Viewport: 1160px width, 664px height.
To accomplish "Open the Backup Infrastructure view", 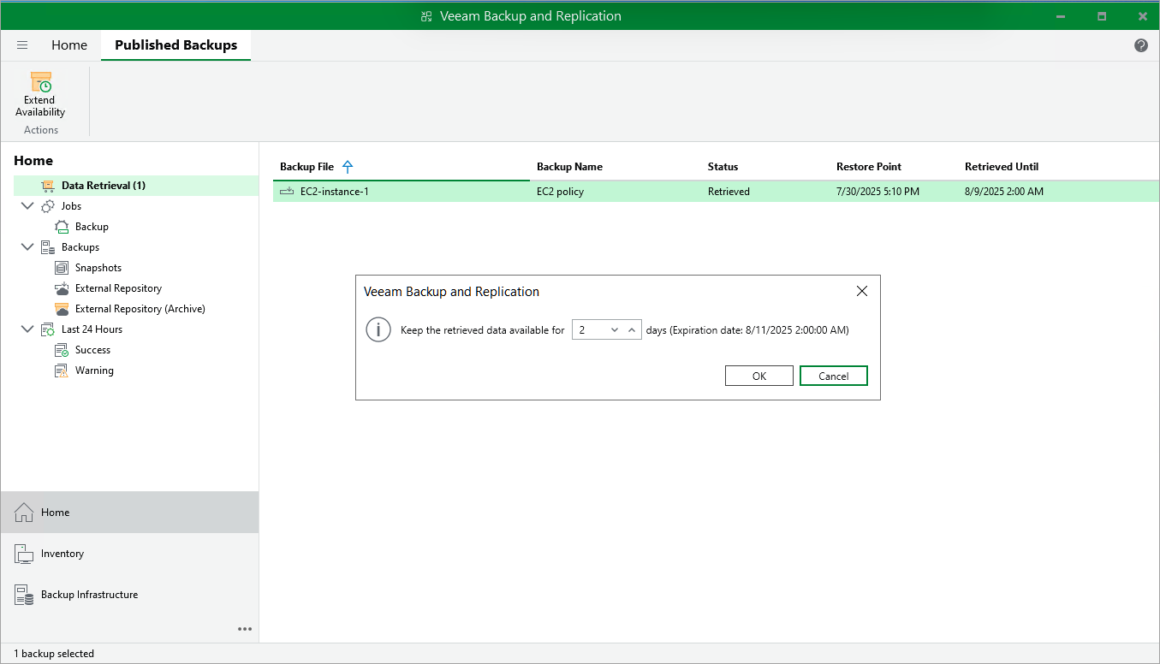I will (x=130, y=595).
